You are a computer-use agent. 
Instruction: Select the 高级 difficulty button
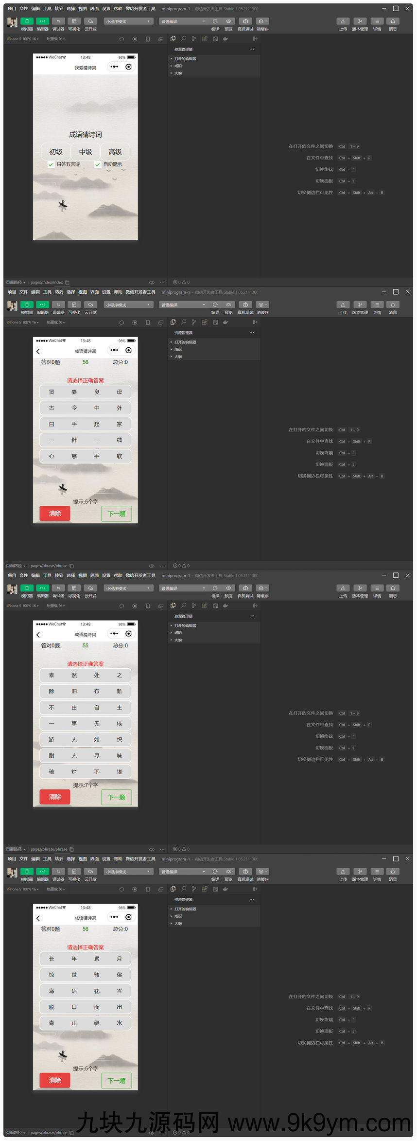coord(115,152)
